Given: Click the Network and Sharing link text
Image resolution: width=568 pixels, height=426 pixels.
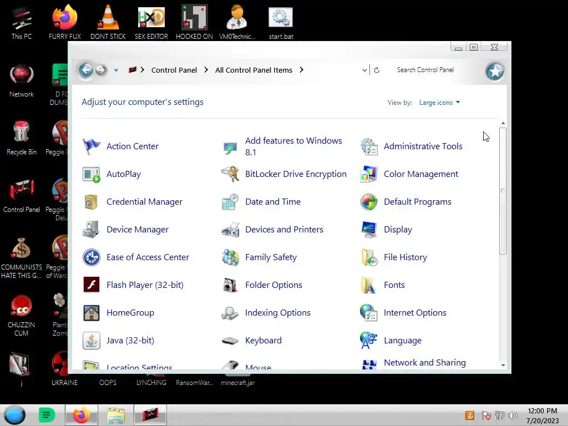Looking at the screenshot, I should [424, 363].
